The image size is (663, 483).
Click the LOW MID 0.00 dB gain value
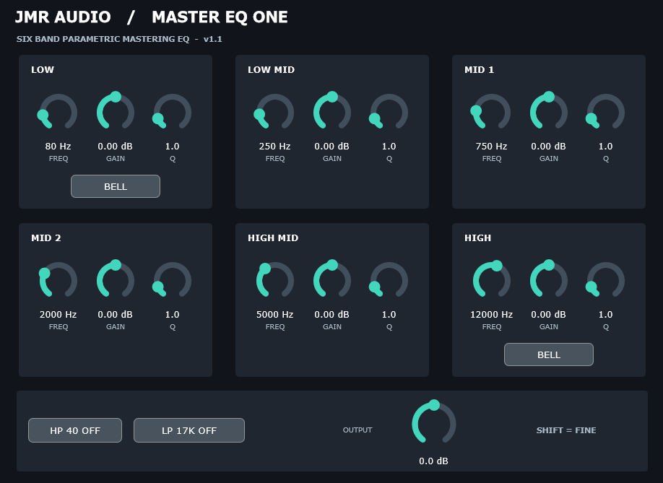click(x=332, y=147)
